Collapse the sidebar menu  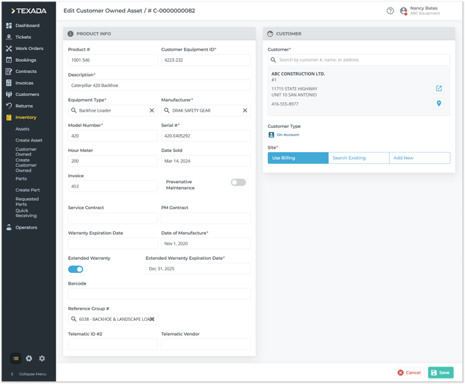[28, 374]
